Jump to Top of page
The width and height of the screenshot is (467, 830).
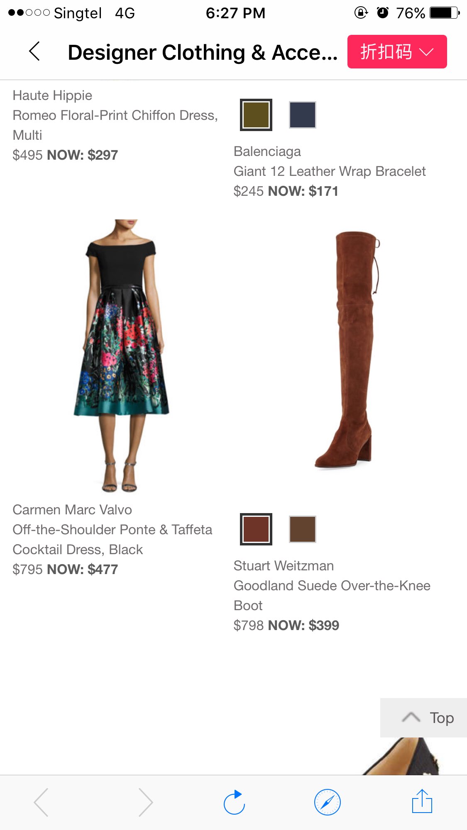click(x=423, y=718)
